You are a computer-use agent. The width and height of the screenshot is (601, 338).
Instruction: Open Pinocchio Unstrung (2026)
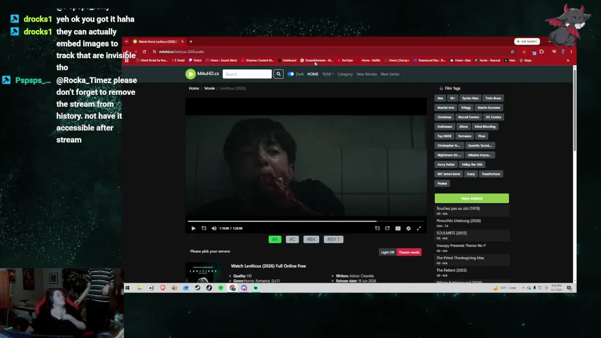point(458,221)
